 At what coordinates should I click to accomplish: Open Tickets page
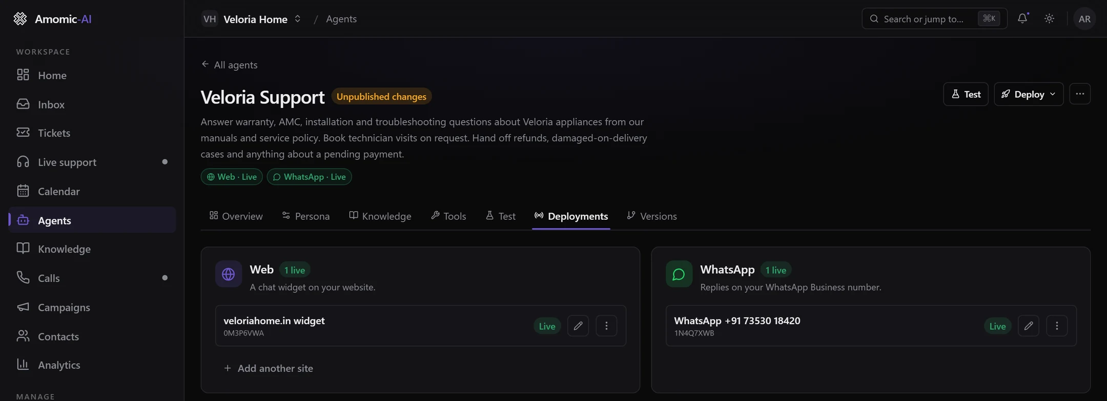(x=92, y=133)
